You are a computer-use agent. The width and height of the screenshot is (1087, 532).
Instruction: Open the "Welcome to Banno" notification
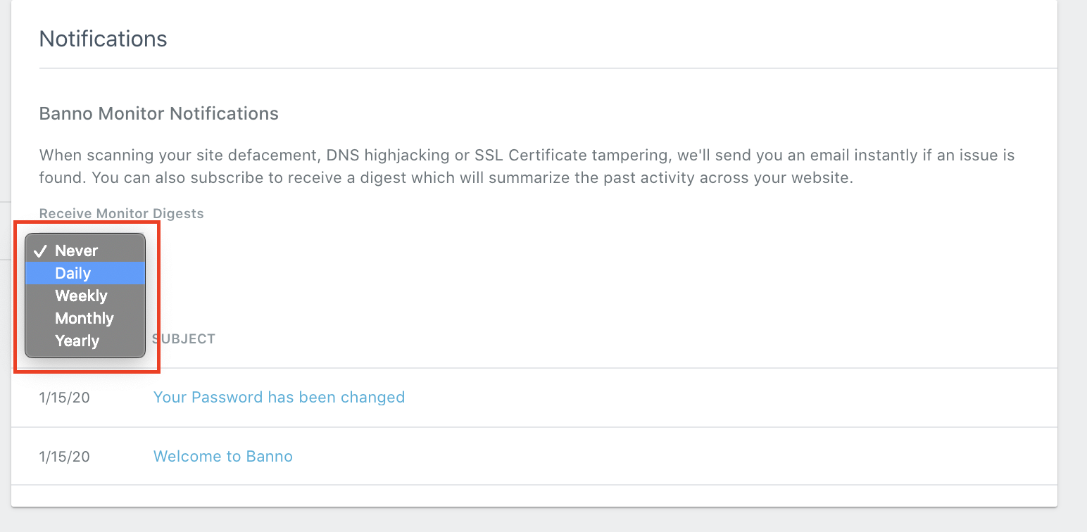(x=222, y=456)
